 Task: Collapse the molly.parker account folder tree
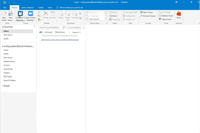click(x=2, y=46)
